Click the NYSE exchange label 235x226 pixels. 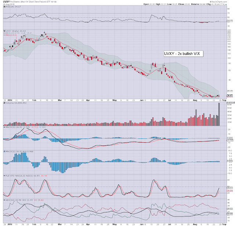point(54,2)
